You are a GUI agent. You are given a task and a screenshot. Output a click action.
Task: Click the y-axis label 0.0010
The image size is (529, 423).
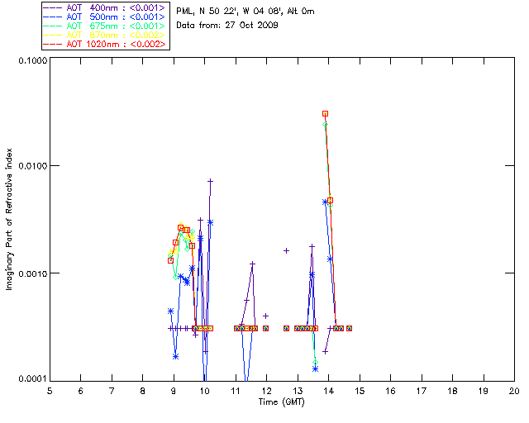(32, 273)
